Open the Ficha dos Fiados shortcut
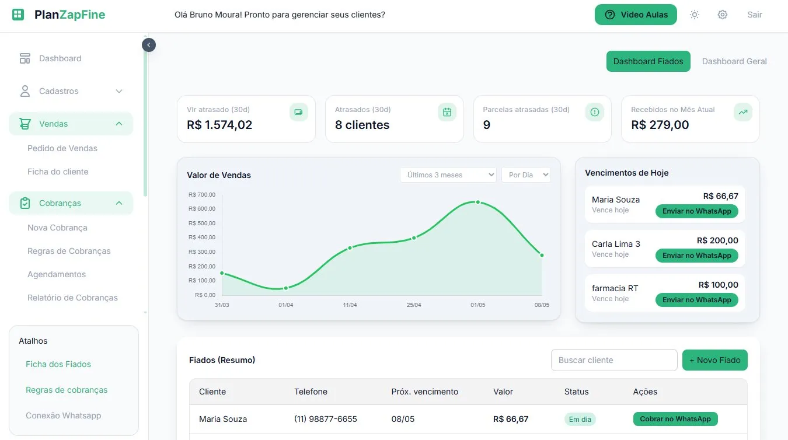This screenshot has width=788, height=440. (x=58, y=364)
